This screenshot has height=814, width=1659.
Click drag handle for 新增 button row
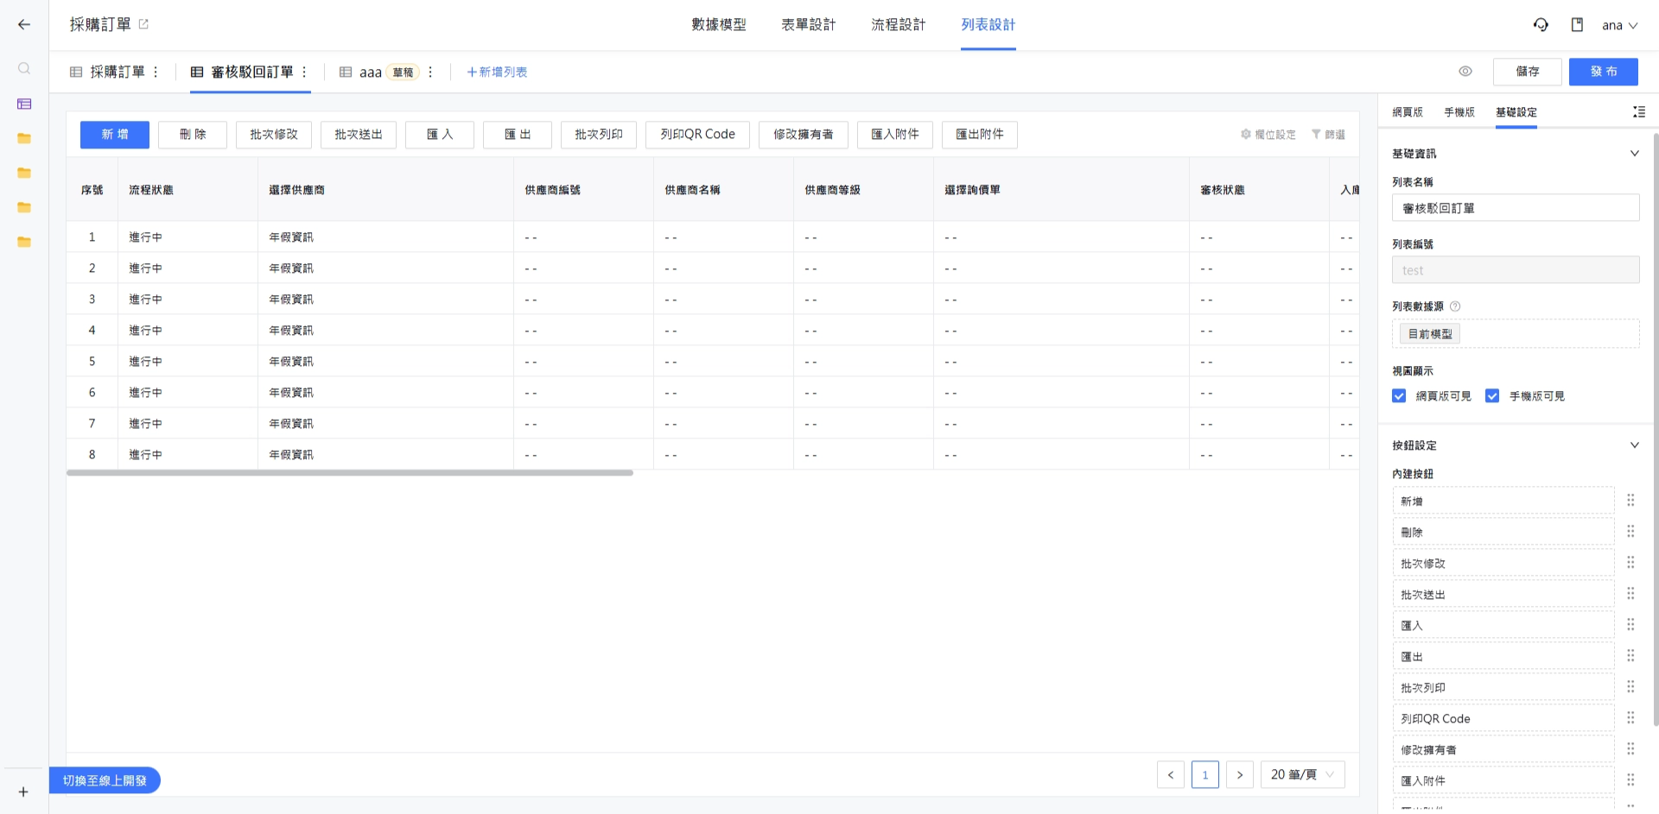pyautogui.click(x=1630, y=500)
